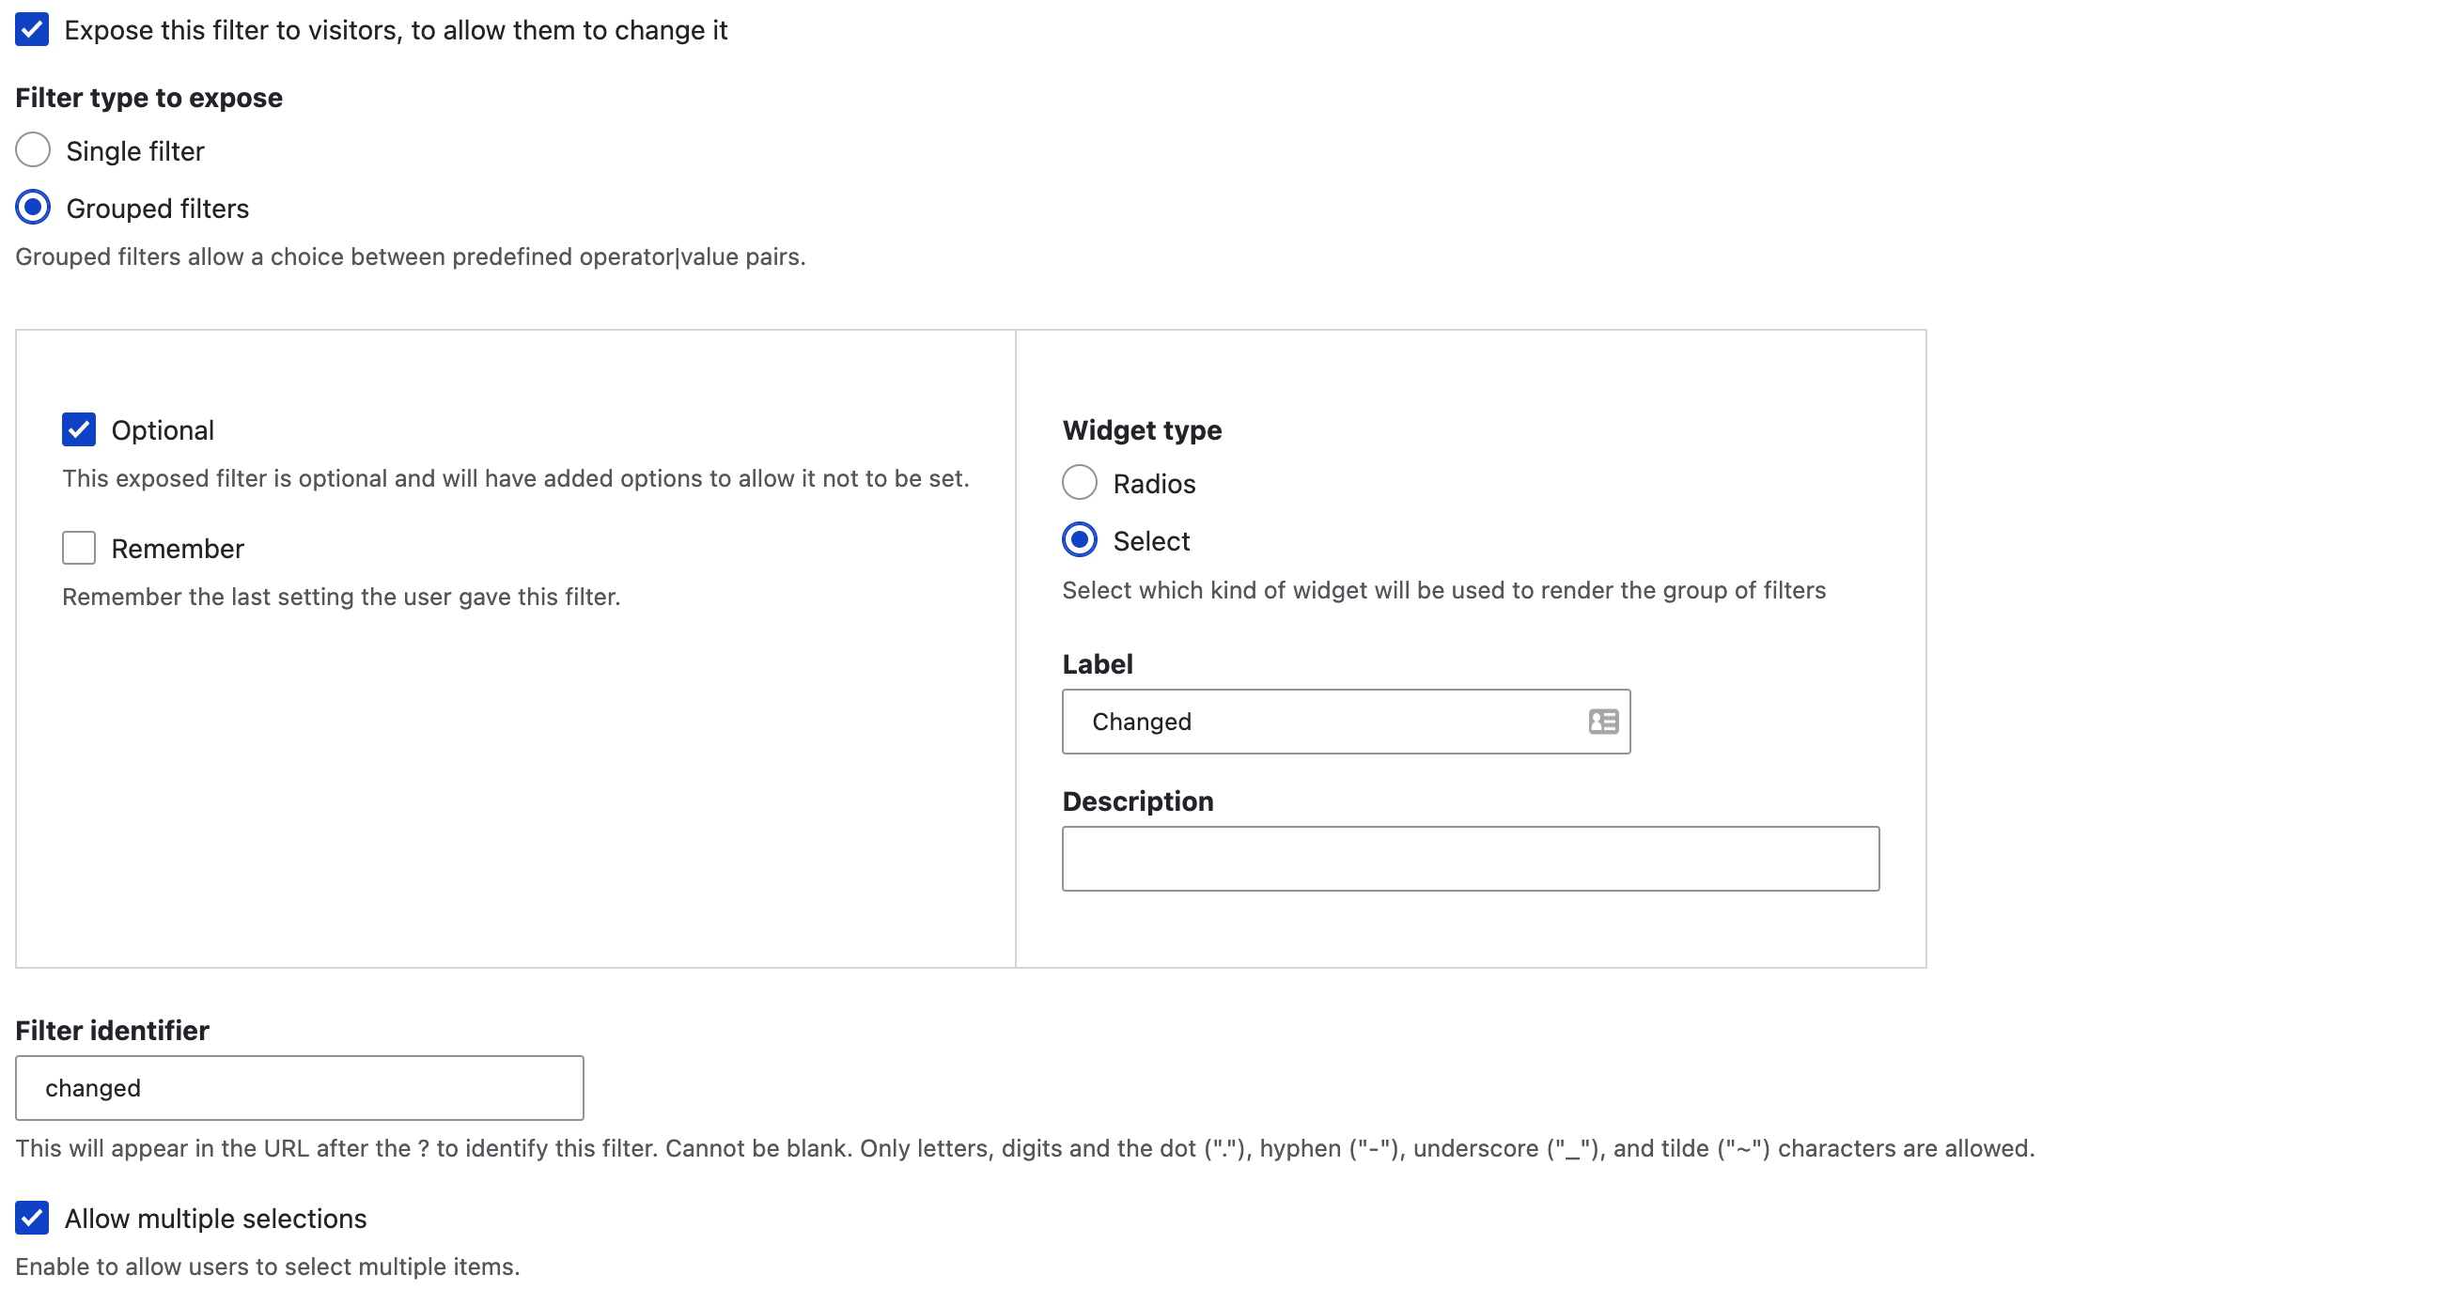This screenshot has width=2447, height=1306.
Task: Select the Grouped filters radio option
Action: coord(33,207)
